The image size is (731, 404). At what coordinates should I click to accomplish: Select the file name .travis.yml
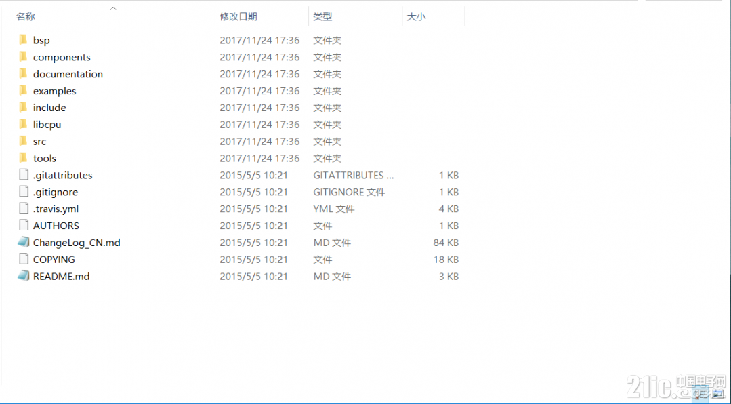[x=56, y=209]
